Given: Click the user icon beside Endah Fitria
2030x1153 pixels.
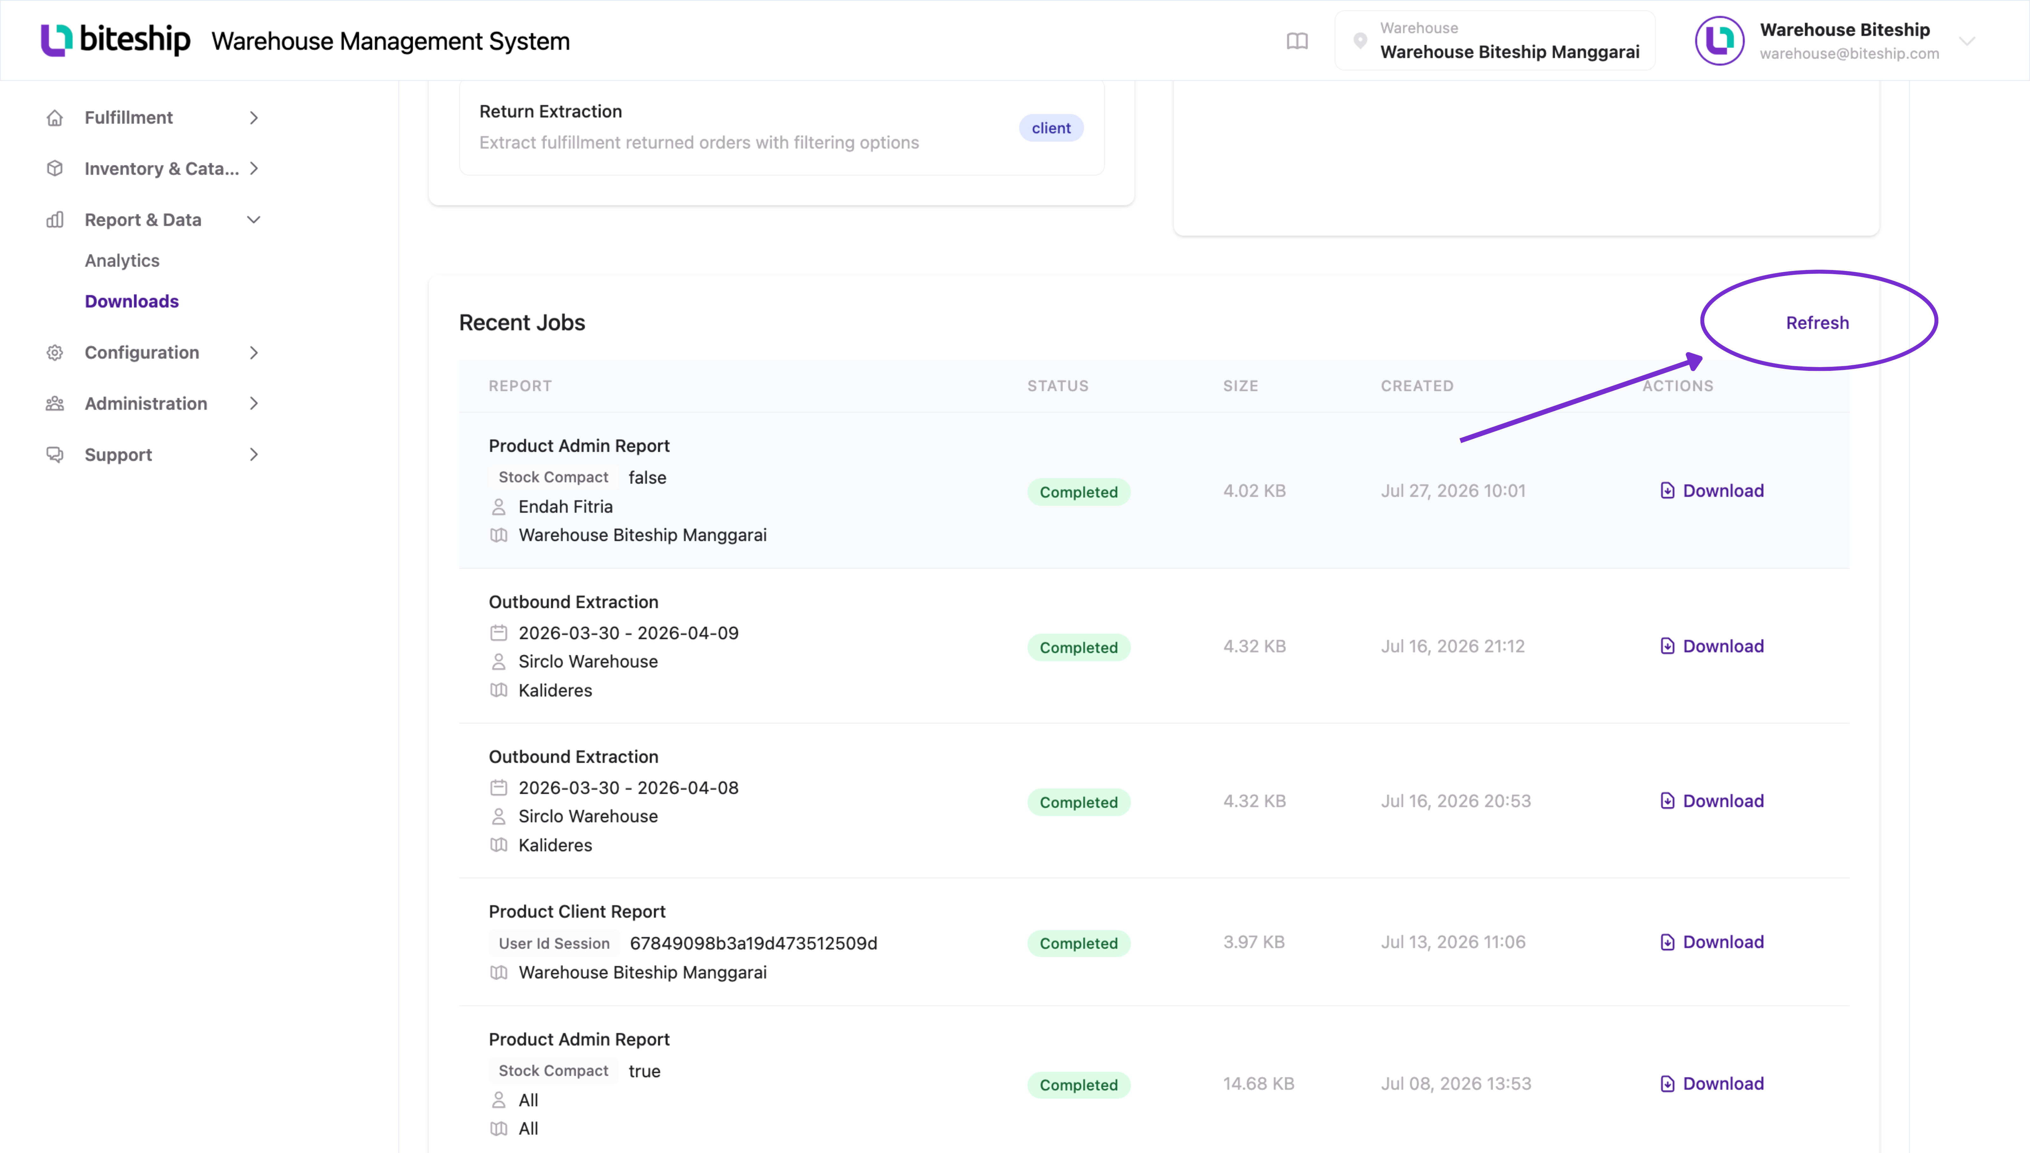Looking at the screenshot, I should 499,507.
